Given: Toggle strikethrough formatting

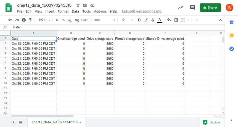Looking at the screenshot, I should point(153,20).
